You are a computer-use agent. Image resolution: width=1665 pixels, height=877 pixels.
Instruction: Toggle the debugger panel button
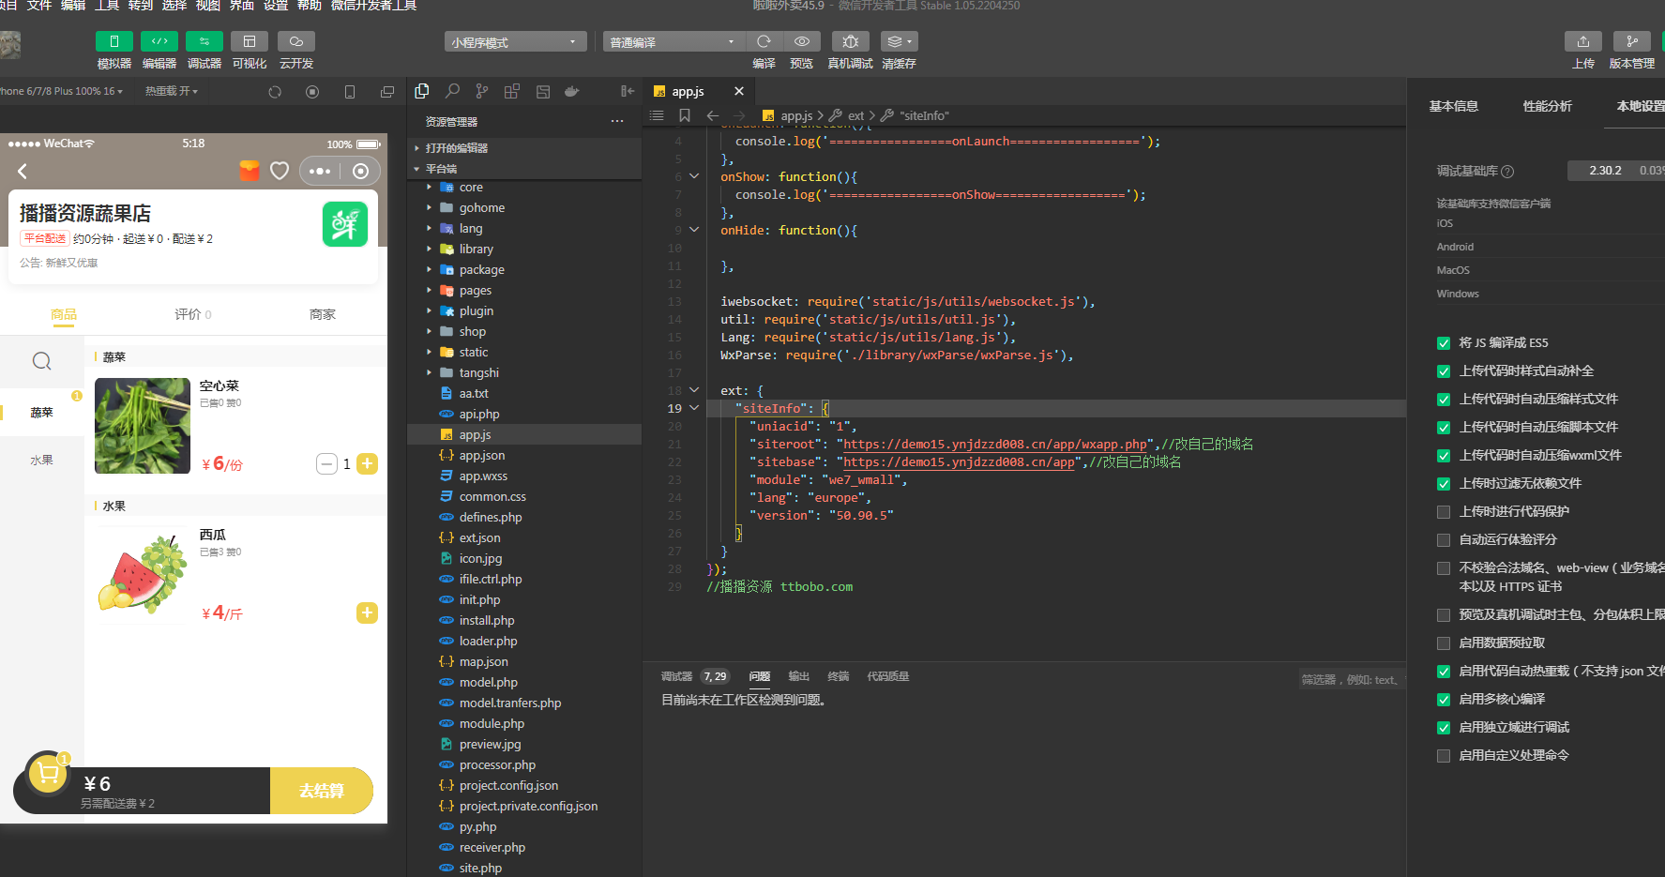tap(204, 41)
